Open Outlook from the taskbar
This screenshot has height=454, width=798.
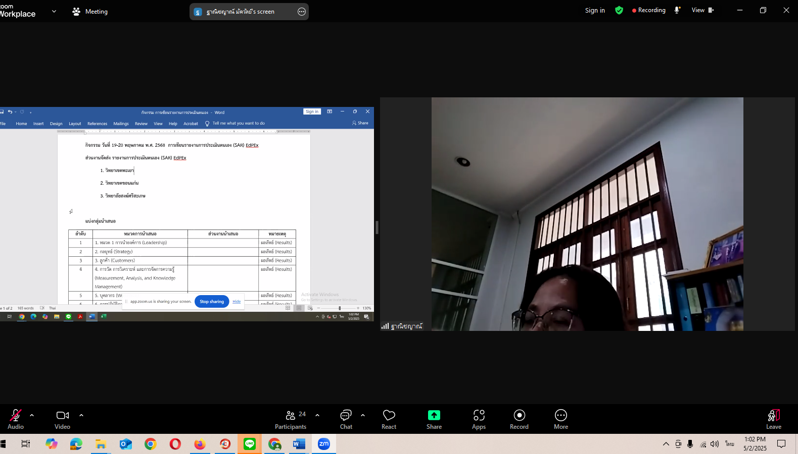pos(126,444)
